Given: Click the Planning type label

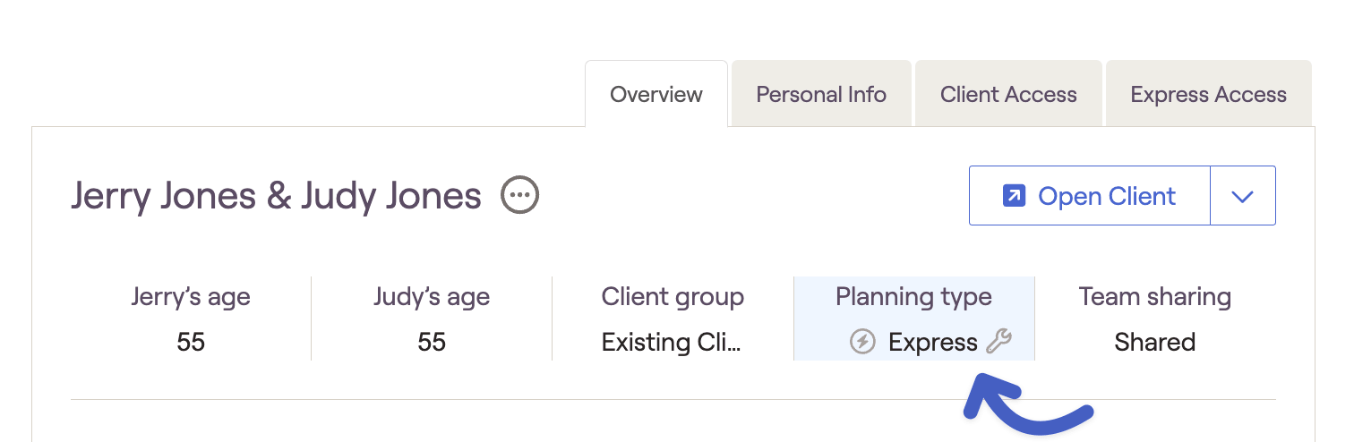Looking at the screenshot, I should (x=913, y=297).
